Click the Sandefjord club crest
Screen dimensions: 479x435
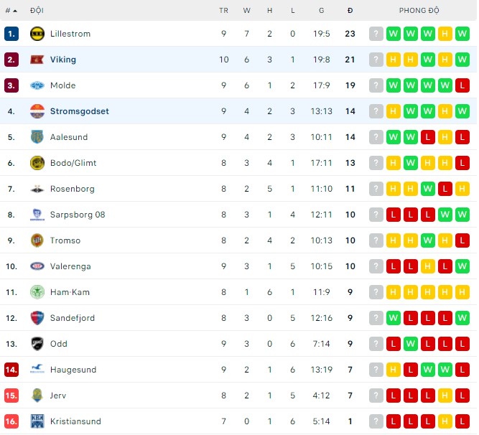point(37,318)
